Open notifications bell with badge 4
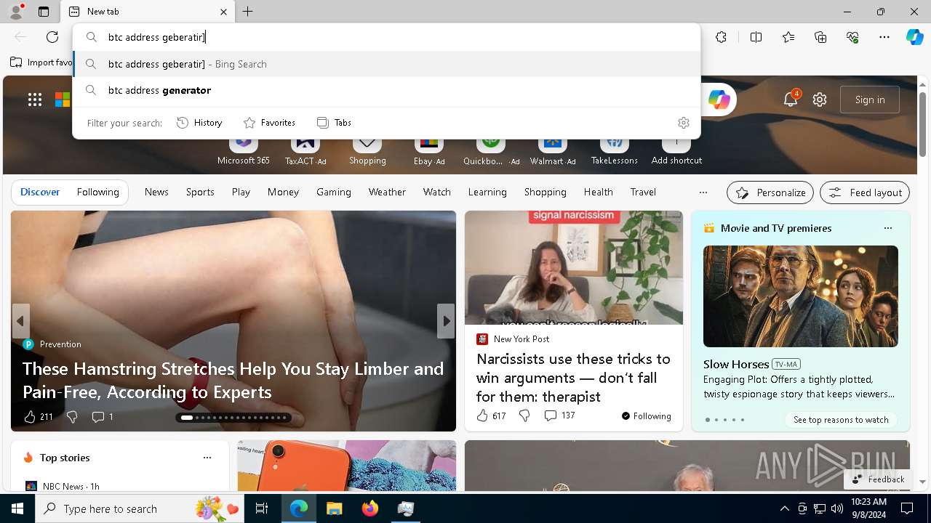 [x=791, y=100]
